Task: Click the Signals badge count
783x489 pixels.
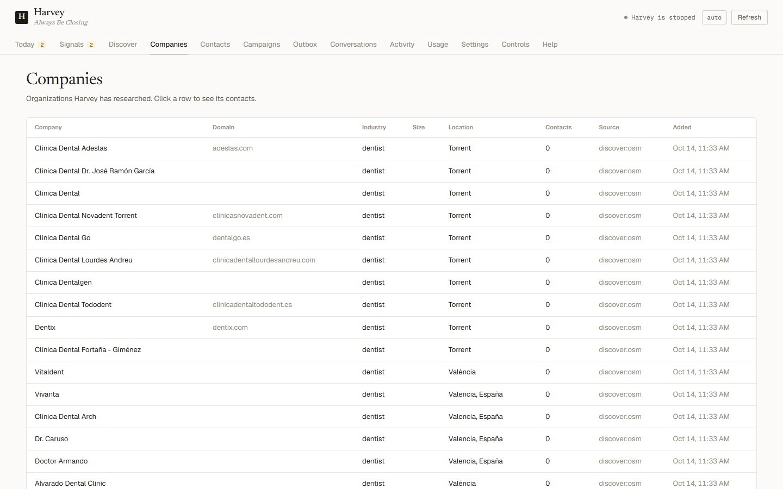Action: pyautogui.click(x=91, y=45)
